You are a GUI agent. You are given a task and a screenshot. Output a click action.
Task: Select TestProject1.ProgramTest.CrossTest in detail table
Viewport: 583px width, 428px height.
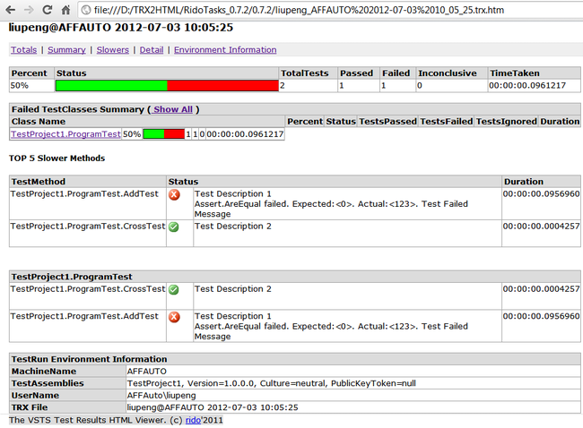[x=88, y=289]
